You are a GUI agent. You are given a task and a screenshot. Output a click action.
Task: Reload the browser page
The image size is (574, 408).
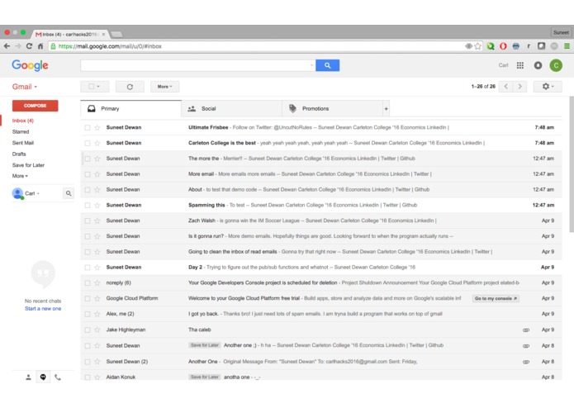point(29,46)
